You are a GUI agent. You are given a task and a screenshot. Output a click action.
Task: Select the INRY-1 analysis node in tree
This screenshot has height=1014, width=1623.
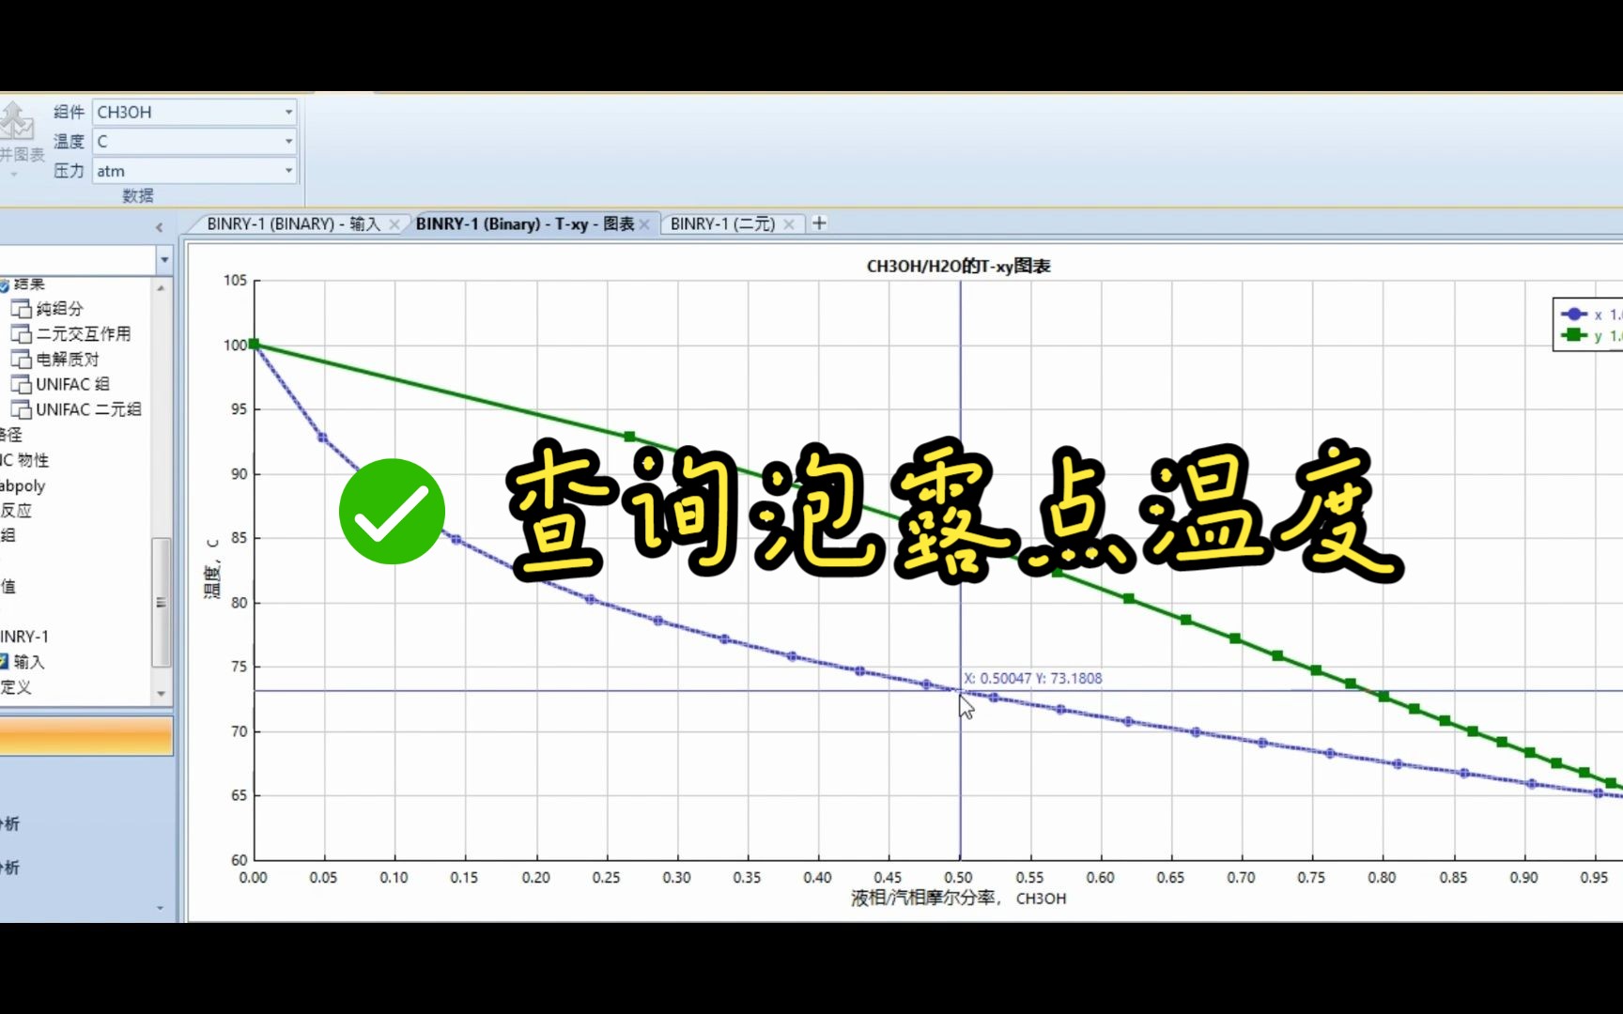coord(24,637)
